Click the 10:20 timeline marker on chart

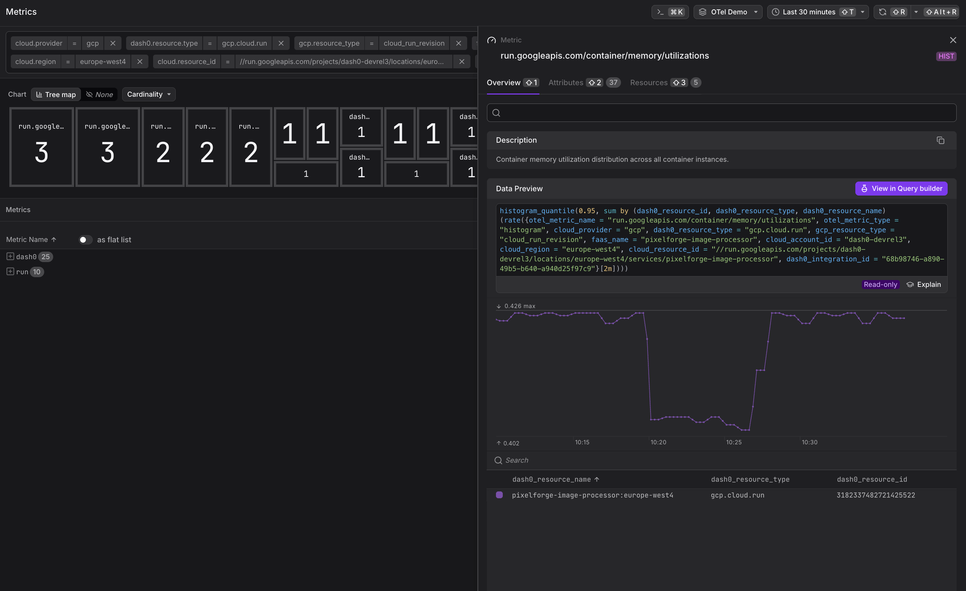(x=658, y=443)
